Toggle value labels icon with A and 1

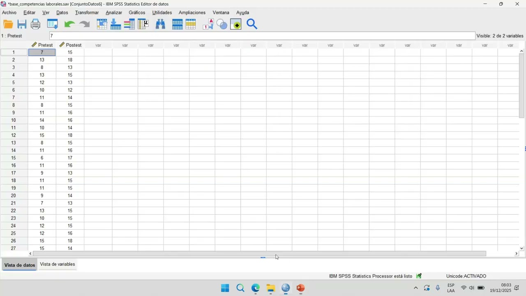pyautogui.click(x=208, y=24)
